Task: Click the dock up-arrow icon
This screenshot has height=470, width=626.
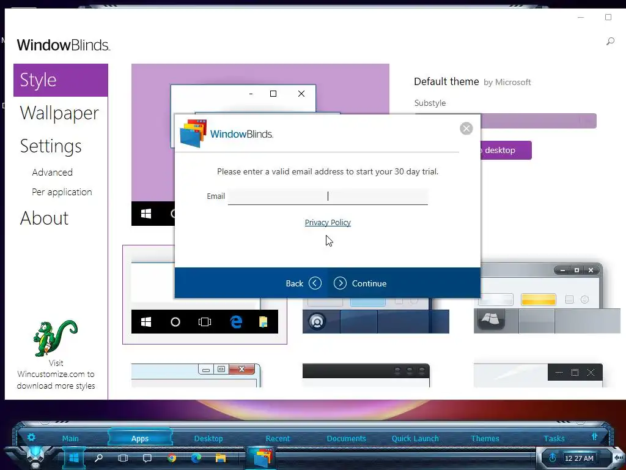Action: pos(594,436)
